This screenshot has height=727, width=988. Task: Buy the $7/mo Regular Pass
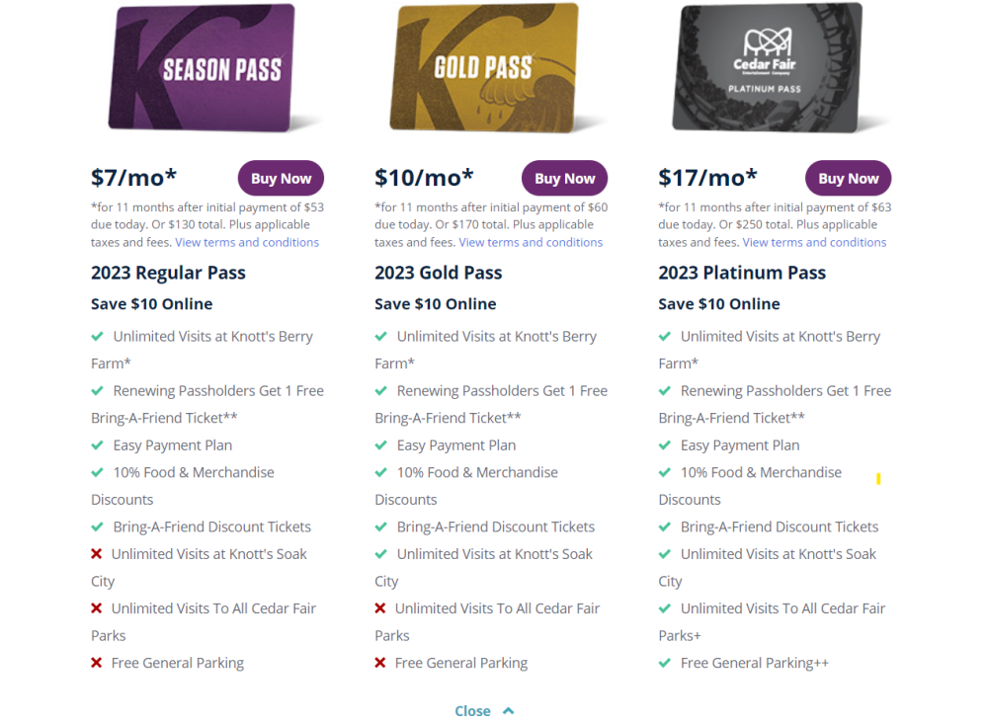[x=281, y=179]
